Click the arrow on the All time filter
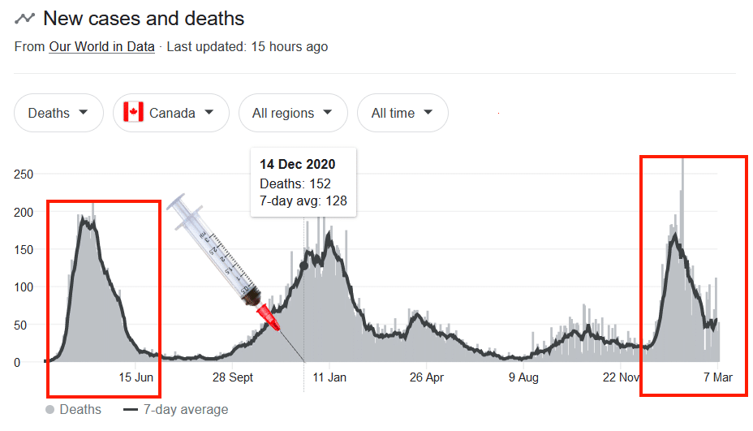This screenshot has height=431, width=753. [x=428, y=113]
